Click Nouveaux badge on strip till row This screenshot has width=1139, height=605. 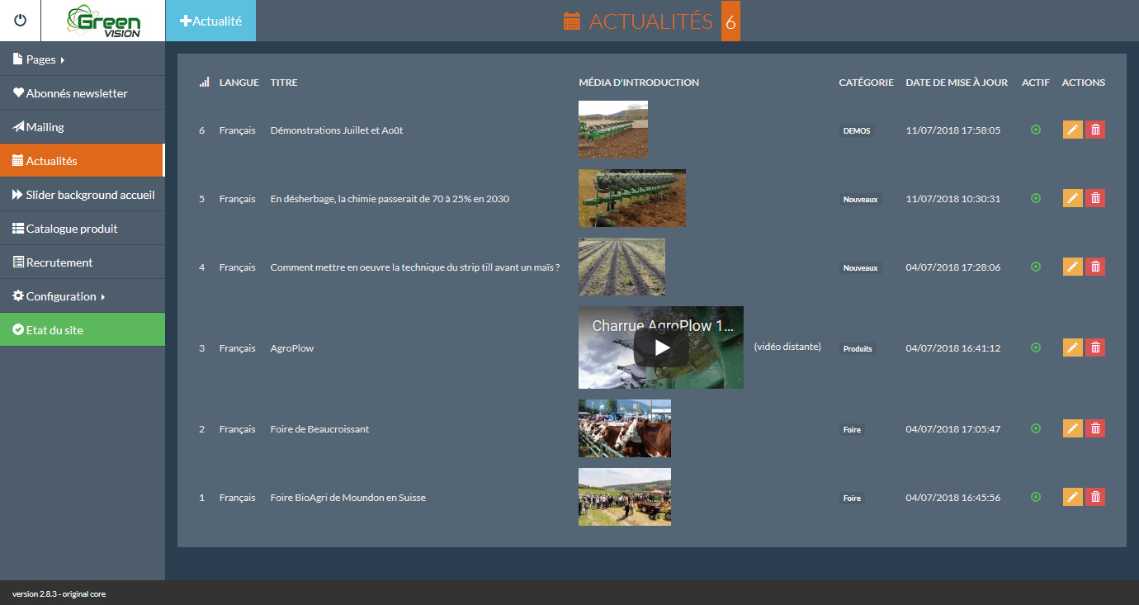[860, 267]
